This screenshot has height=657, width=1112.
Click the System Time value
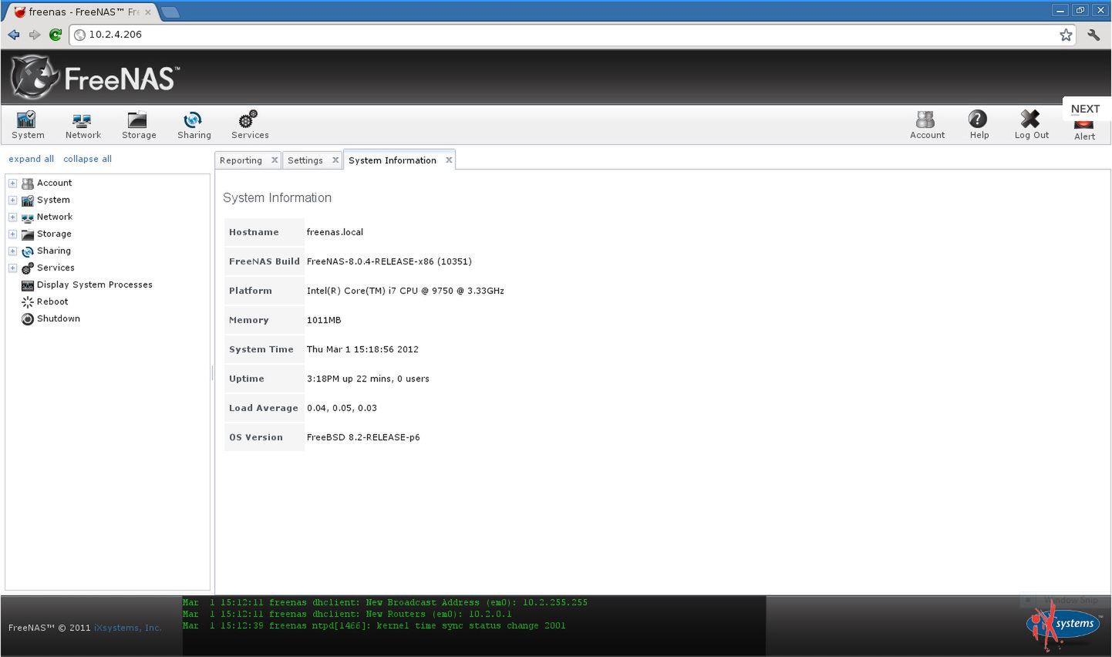pyautogui.click(x=362, y=349)
